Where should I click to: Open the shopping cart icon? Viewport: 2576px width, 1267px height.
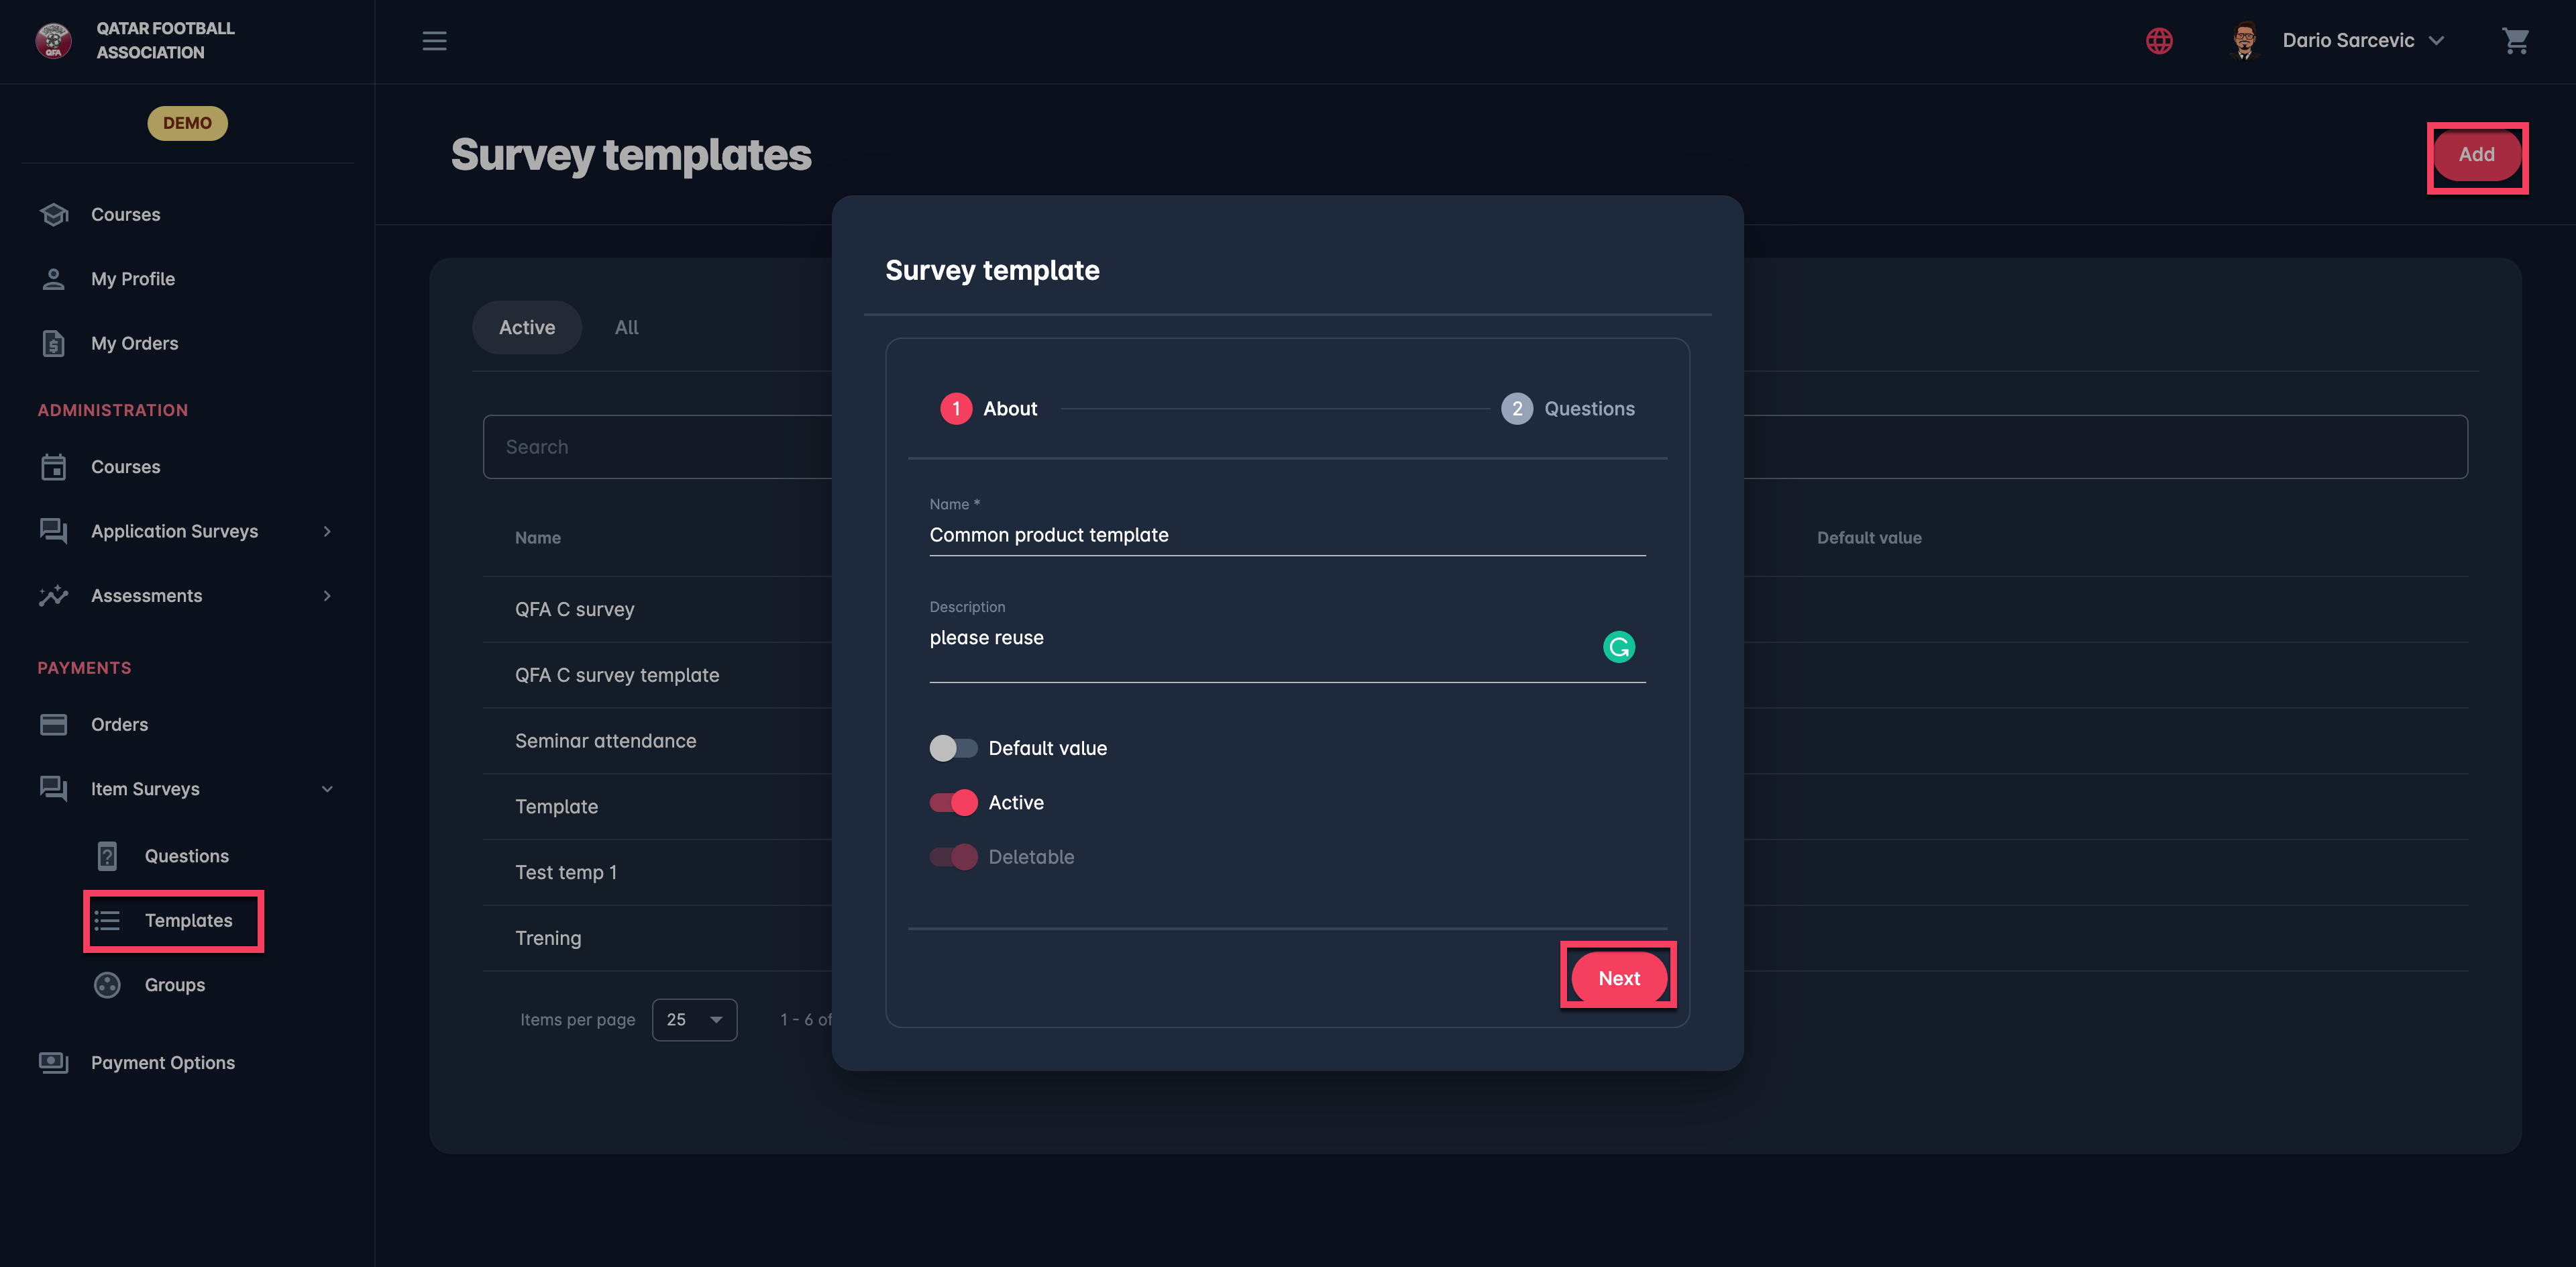tap(2515, 41)
